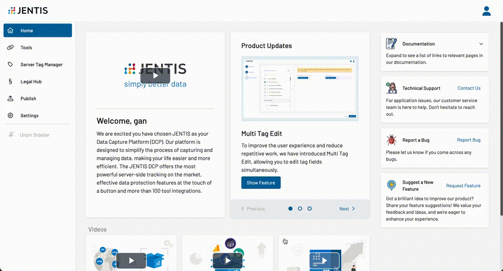Click the Report a Bug heading text

416,140
